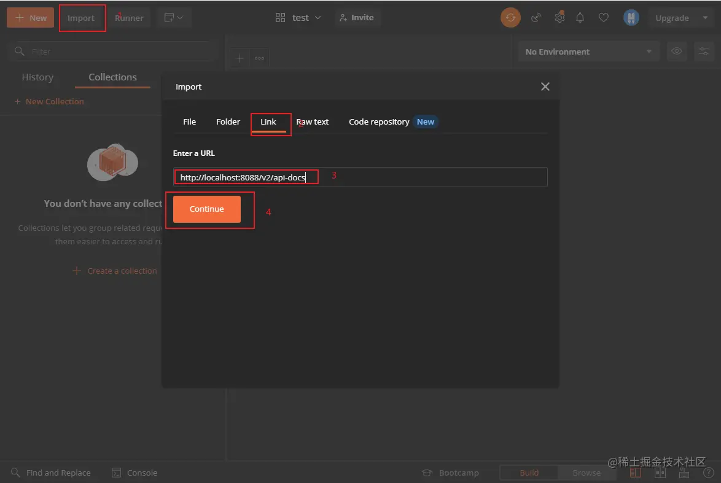Expand the Upgrade dropdown arrow
Screen dimensions: 721x483
[x=705, y=18]
